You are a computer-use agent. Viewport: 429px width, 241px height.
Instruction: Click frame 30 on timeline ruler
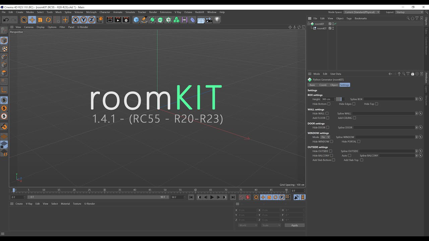pyautogui.click(x=105, y=190)
